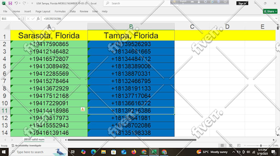The width and height of the screenshot is (280, 156).
Task: Open the Page Layout ribbon tab
Action: coord(43,11)
